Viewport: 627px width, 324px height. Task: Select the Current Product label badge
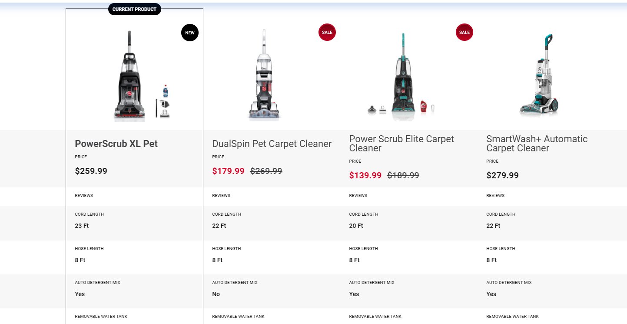(x=134, y=9)
